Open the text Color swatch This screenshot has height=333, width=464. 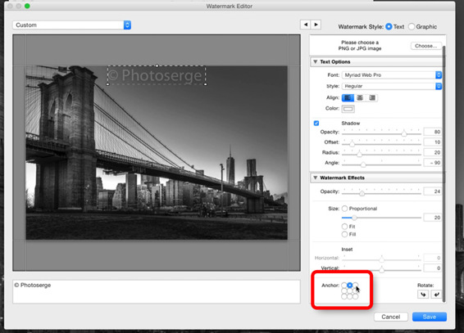[348, 109]
